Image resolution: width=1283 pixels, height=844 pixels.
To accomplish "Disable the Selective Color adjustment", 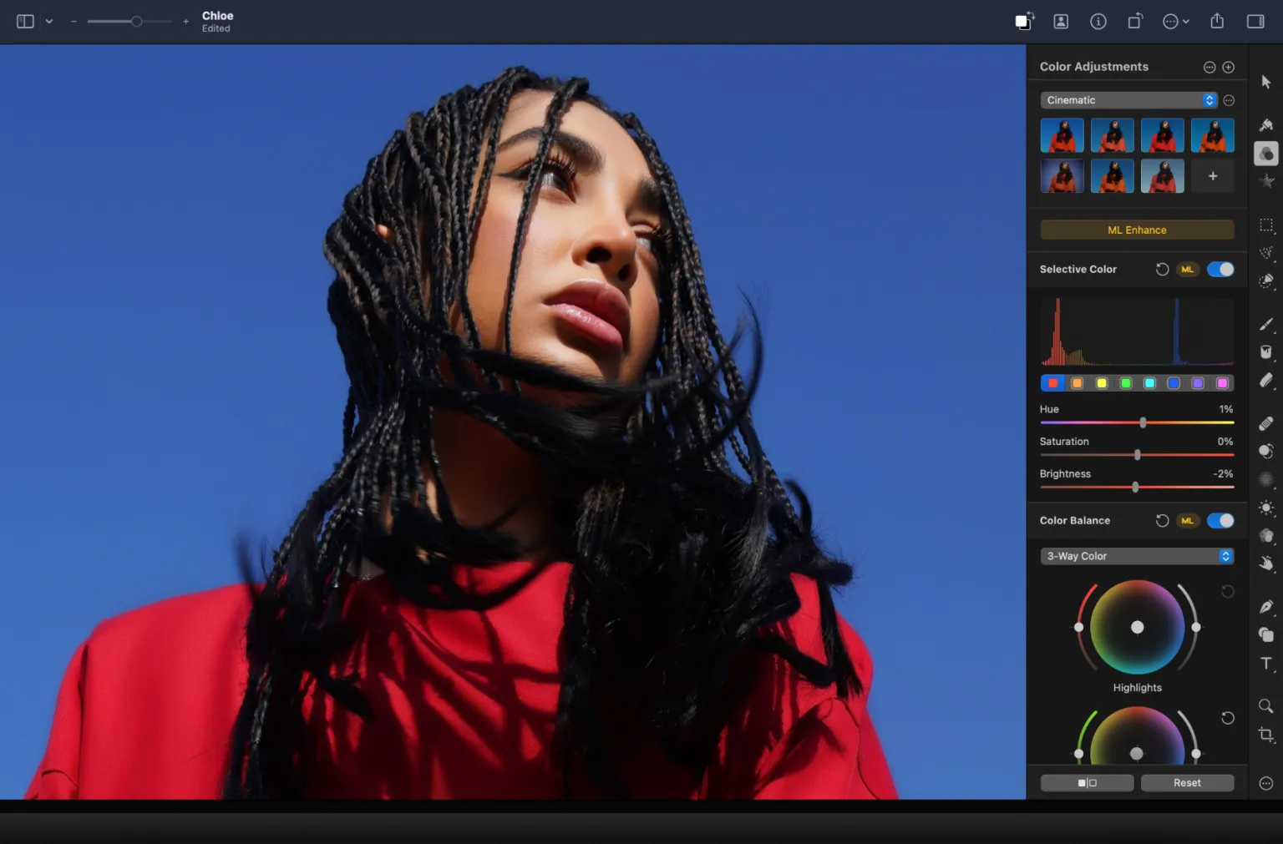I will pyautogui.click(x=1220, y=269).
